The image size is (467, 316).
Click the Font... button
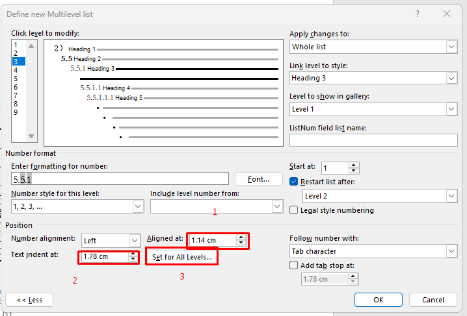pos(258,179)
